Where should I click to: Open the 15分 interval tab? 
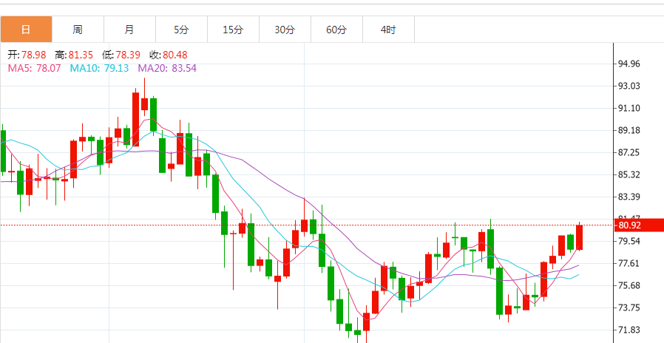[x=233, y=30]
